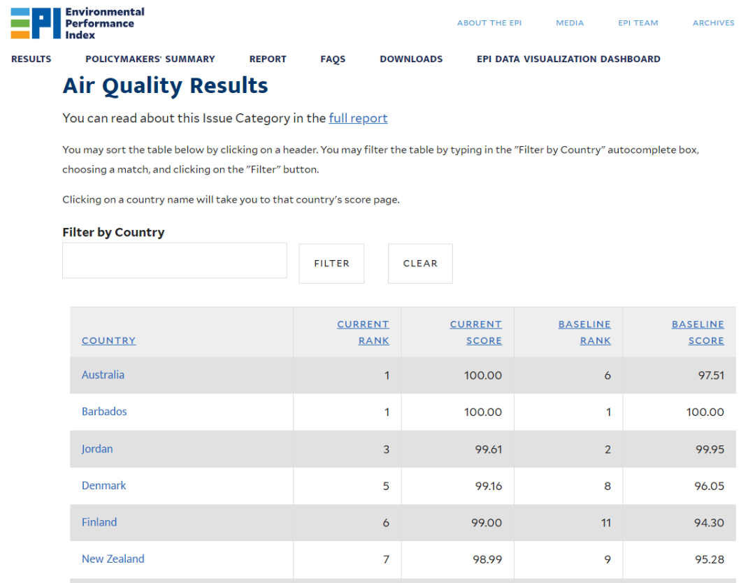Open the About the EPI page

(x=489, y=23)
